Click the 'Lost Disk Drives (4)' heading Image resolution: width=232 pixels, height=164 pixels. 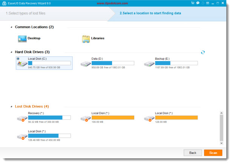point(32,107)
